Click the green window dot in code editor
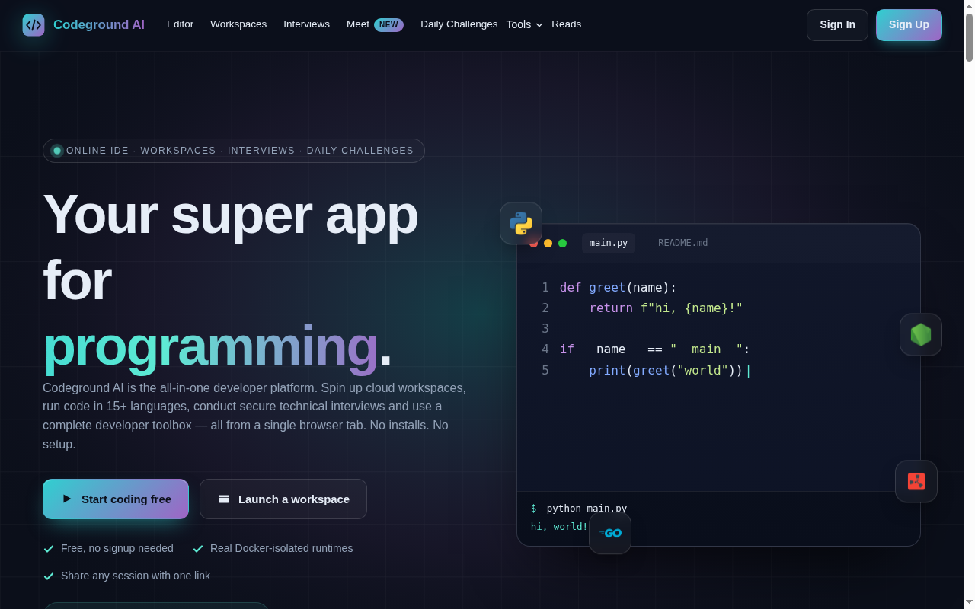The width and height of the screenshot is (975, 609). click(x=562, y=243)
